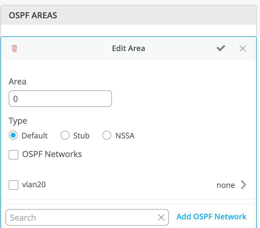Close the Edit Area panel

tap(243, 48)
